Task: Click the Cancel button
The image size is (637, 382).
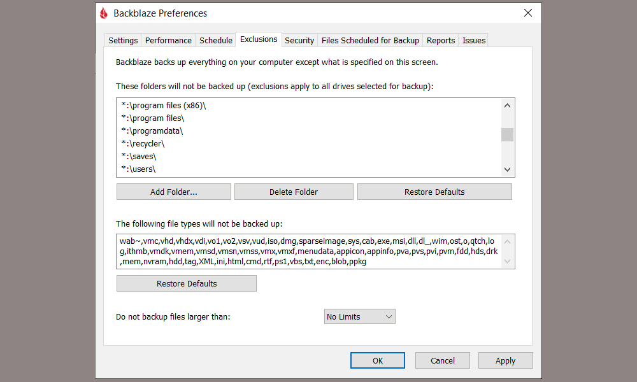Action: (443, 360)
